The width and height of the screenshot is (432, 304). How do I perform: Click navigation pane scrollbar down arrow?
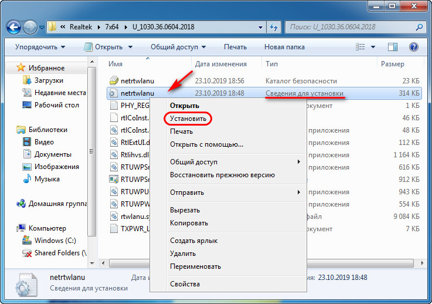(x=92, y=263)
